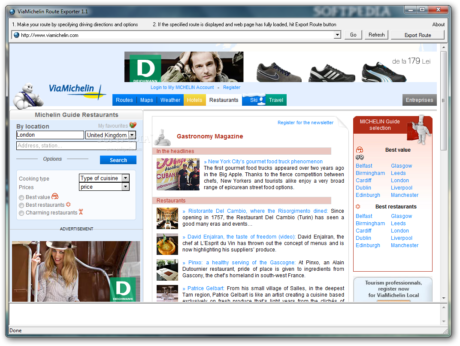The image size is (460, 346).
Task: Expand the Type of cuisine dropdown
Action: (126, 178)
